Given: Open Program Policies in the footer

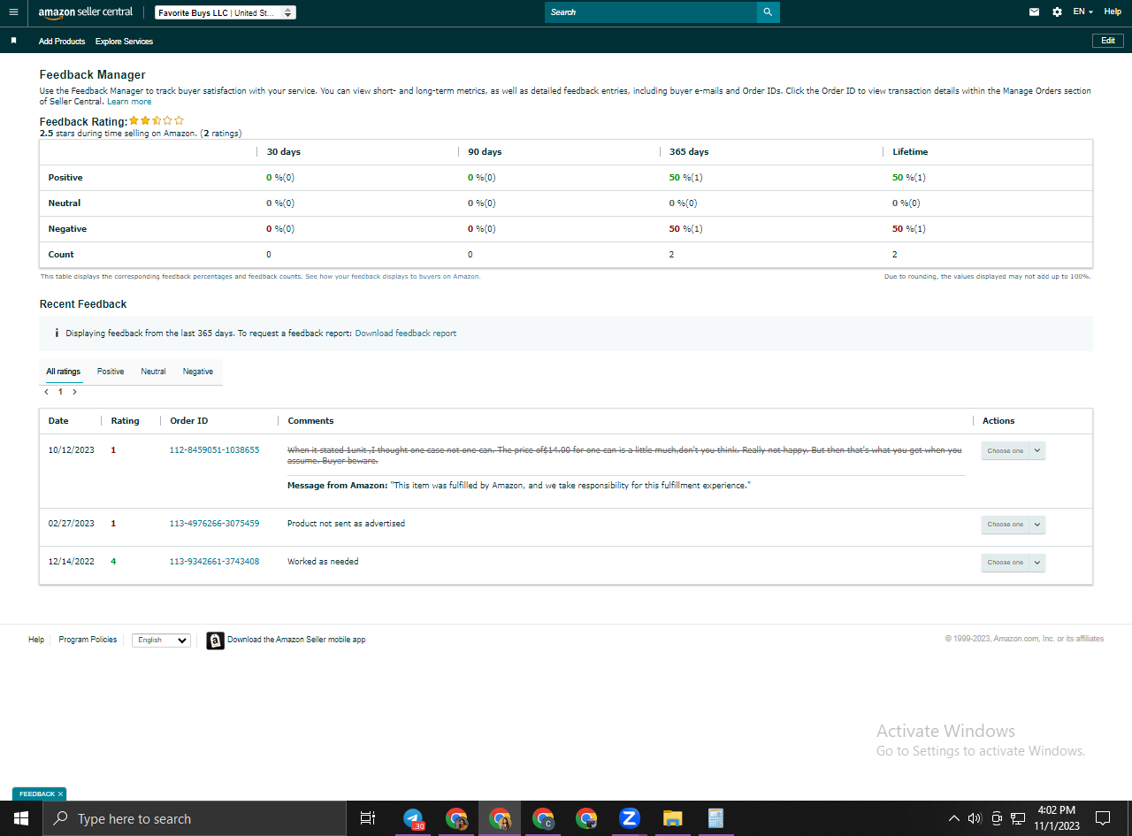Looking at the screenshot, I should point(88,640).
